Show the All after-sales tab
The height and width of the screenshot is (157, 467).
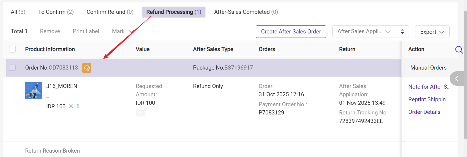coord(18,12)
